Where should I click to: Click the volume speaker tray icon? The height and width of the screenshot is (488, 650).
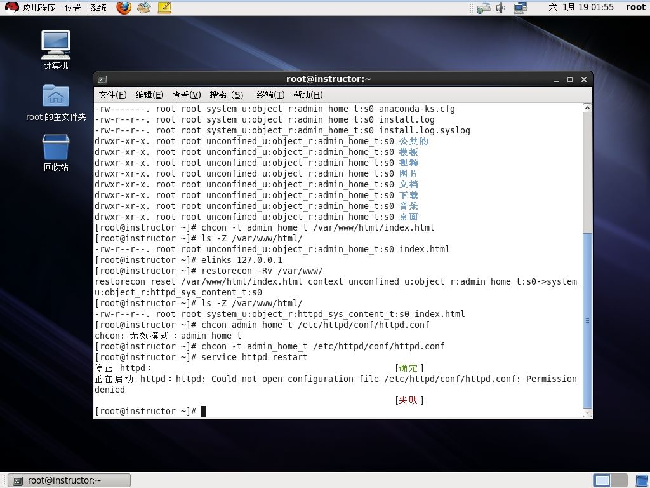pos(501,8)
